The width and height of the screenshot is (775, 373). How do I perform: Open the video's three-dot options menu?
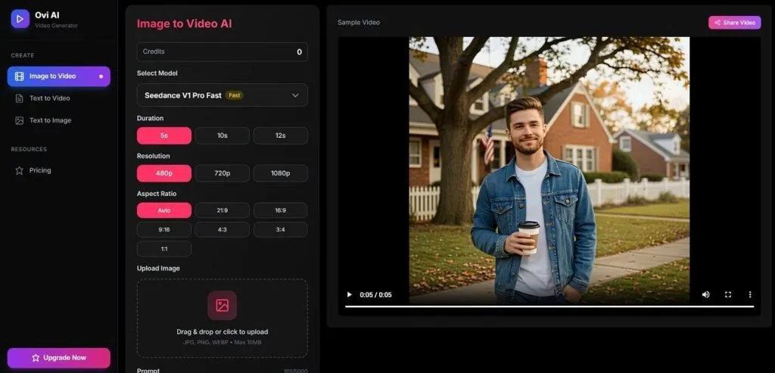pyautogui.click(x=750, y=294)
